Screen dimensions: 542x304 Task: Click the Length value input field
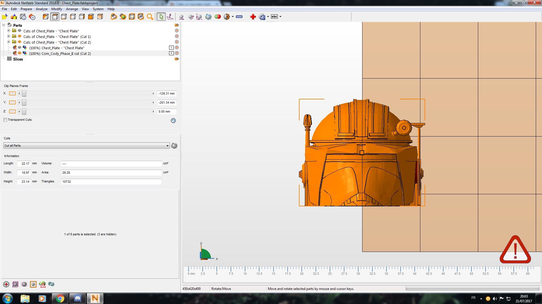point(24,164)
